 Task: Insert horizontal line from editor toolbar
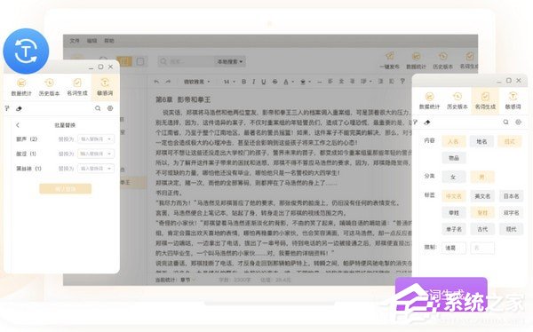coord(319,82)
